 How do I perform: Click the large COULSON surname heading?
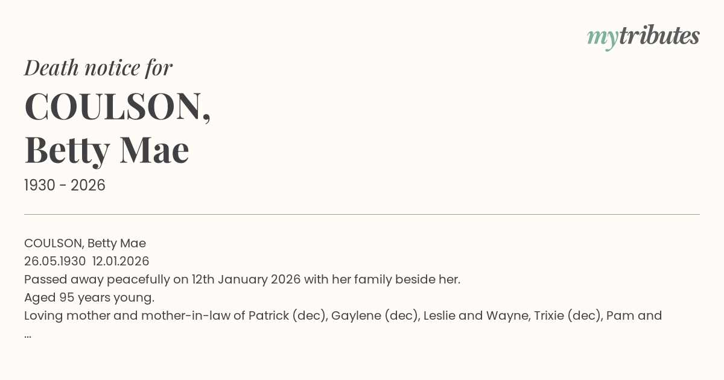pyautogui.click(x=117, y=107)
